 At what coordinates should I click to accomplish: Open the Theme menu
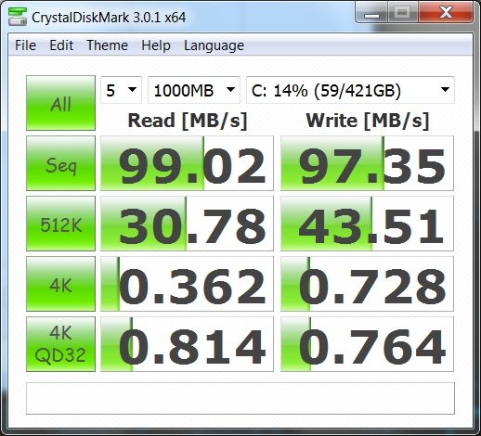coord(107,45)
